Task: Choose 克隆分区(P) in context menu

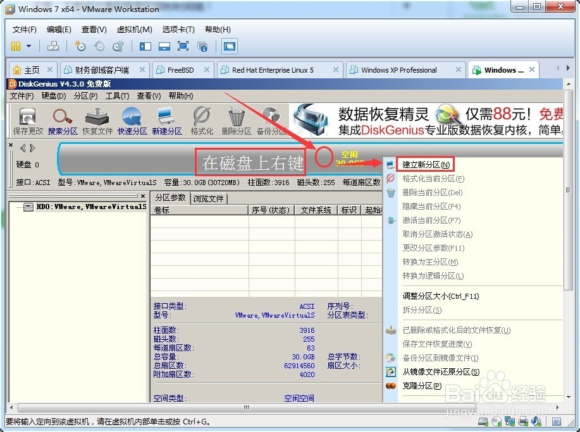Action: 422,386
